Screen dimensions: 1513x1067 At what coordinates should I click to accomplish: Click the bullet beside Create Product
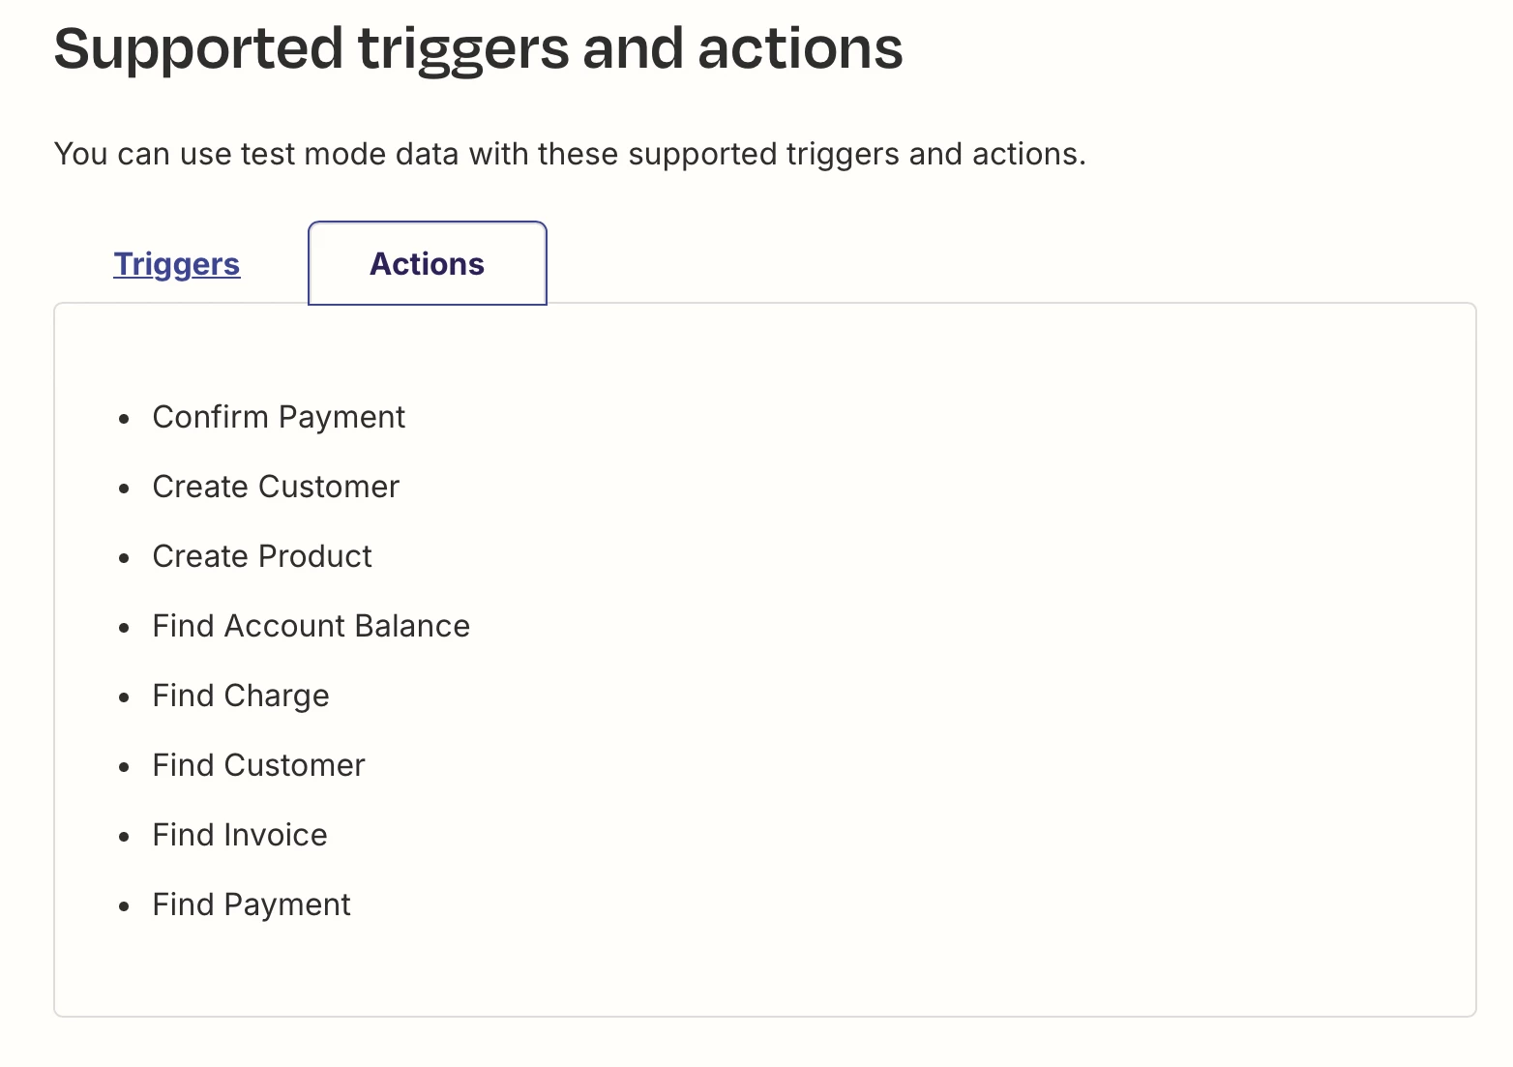click(x=124, y=559)
